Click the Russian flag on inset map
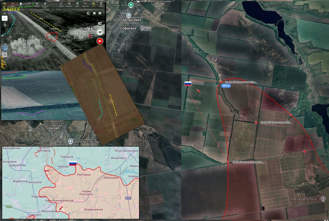 click(x=73, y=164)
